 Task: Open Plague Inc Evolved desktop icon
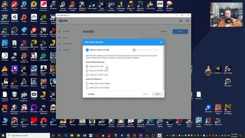tap(34, 32)
